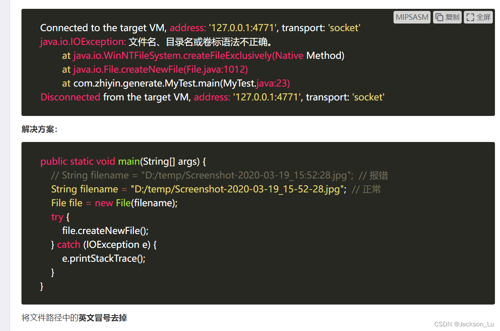Click the catch keyword in the code
This screenshot has height=331, width=500.
pos(69,244)
